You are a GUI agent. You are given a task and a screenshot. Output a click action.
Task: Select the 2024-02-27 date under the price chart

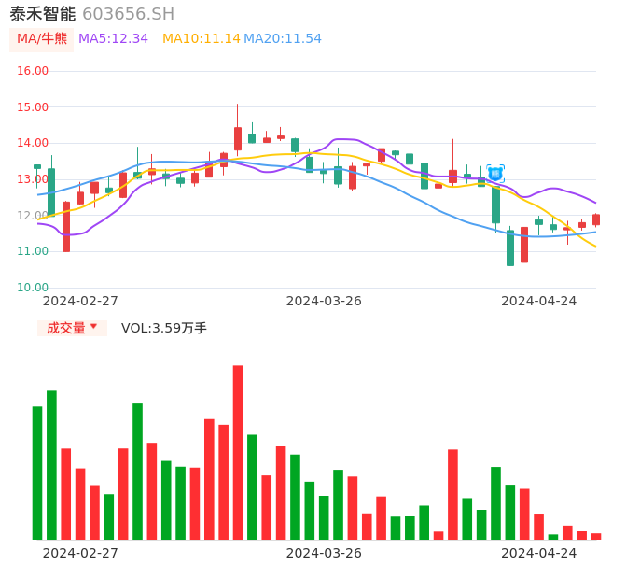[x=80, y=301]
